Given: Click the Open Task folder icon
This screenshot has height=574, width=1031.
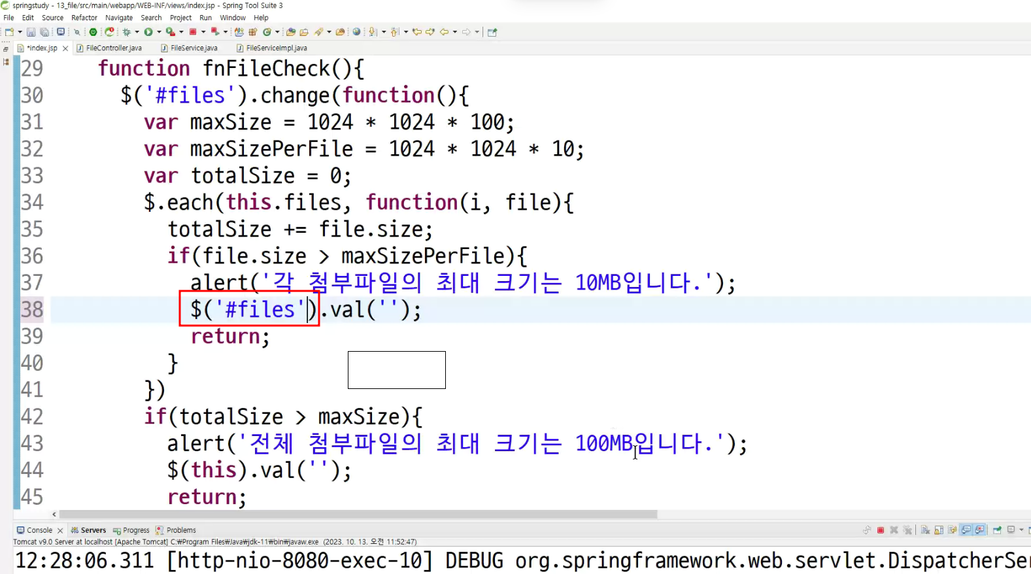Looking at the screenshot, I should [x=304, y=31].
